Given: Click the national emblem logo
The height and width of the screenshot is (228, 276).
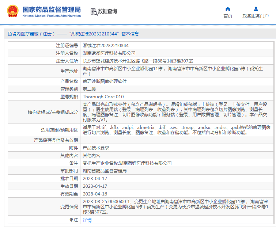Looking at the screenshot, I should coord(13,11).
